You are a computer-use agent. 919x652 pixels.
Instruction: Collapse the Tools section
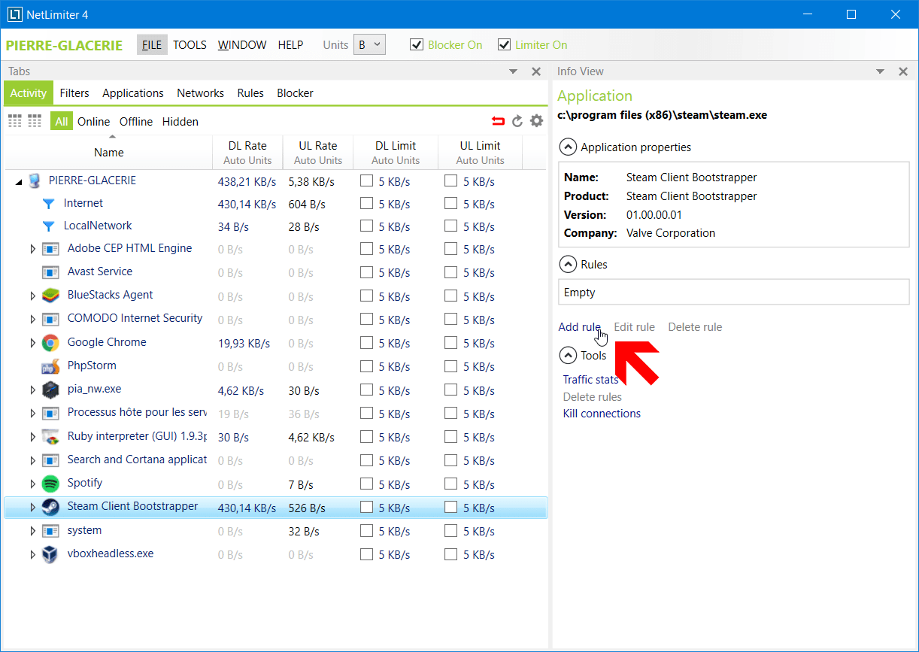click(569, 356)
